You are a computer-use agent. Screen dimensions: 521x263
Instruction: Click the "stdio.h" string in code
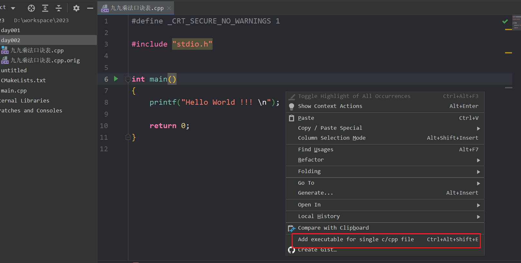tap(192, 44)
